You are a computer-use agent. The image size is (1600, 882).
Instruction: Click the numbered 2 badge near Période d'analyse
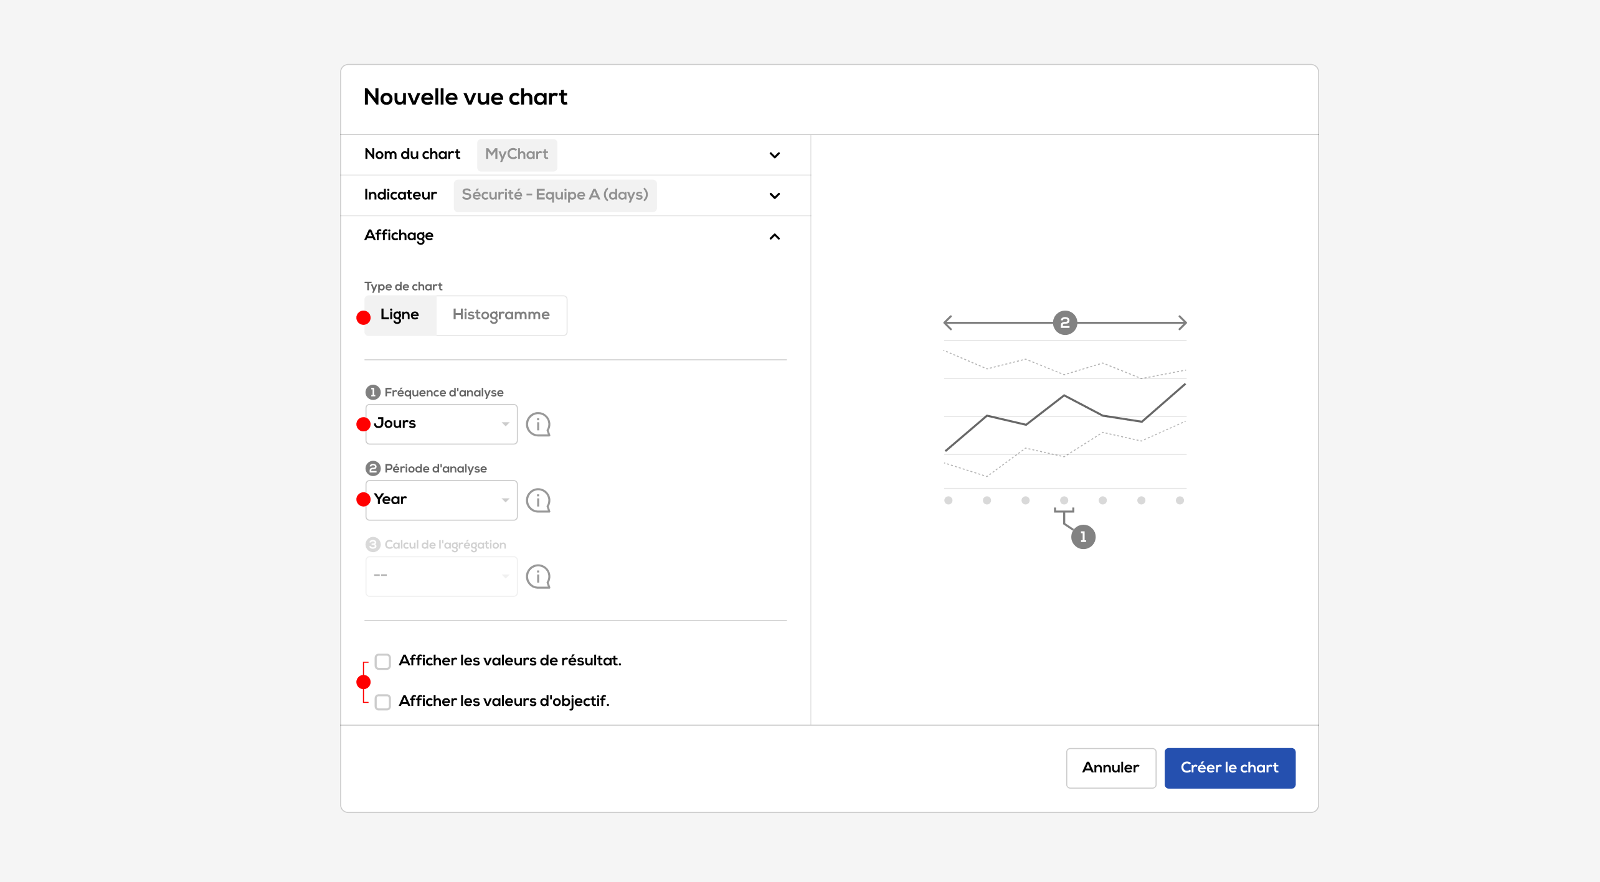point(372,468)
